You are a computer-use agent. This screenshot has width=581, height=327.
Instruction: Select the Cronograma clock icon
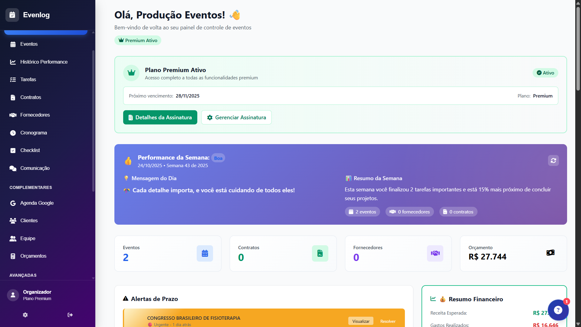(13, 133)
